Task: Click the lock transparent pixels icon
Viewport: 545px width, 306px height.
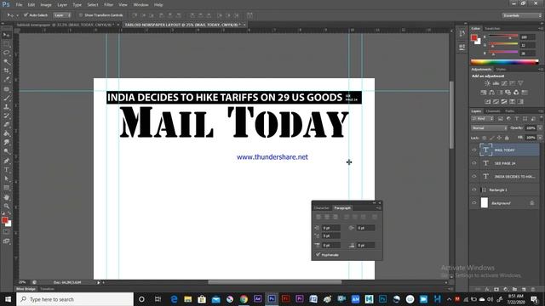Action: [x=485, y=138]
